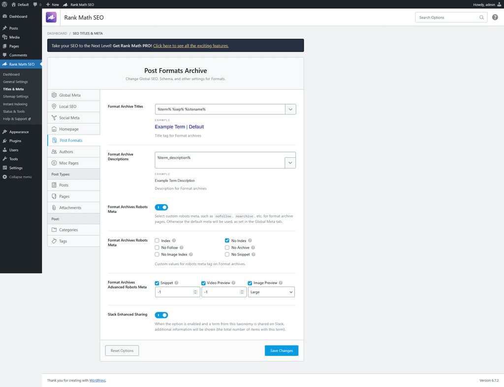Expand Format Archive Descriptions variable dropdown

click(290, 163)
